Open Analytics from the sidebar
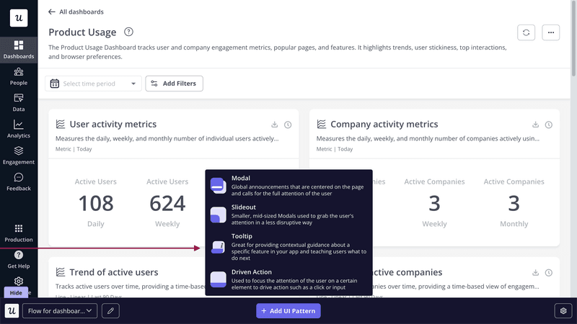 pos(18,129)
